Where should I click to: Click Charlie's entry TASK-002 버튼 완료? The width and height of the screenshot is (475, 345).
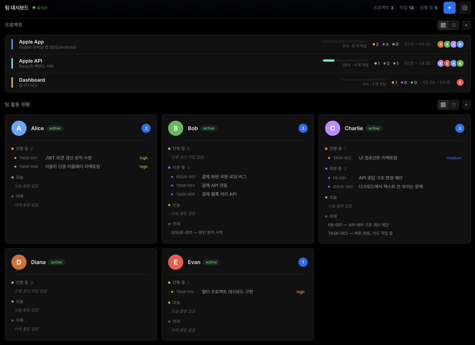[360, 233]
